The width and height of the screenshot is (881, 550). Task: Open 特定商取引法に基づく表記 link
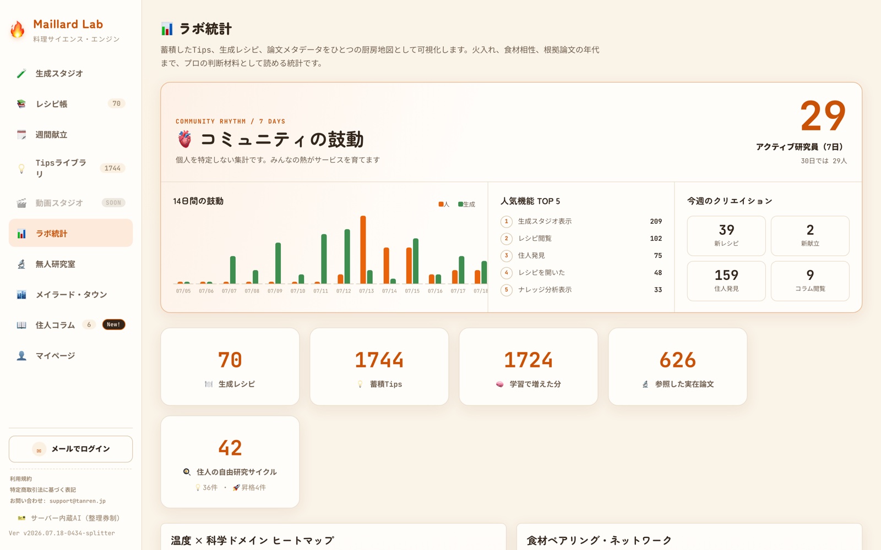[x=43, y=490]
